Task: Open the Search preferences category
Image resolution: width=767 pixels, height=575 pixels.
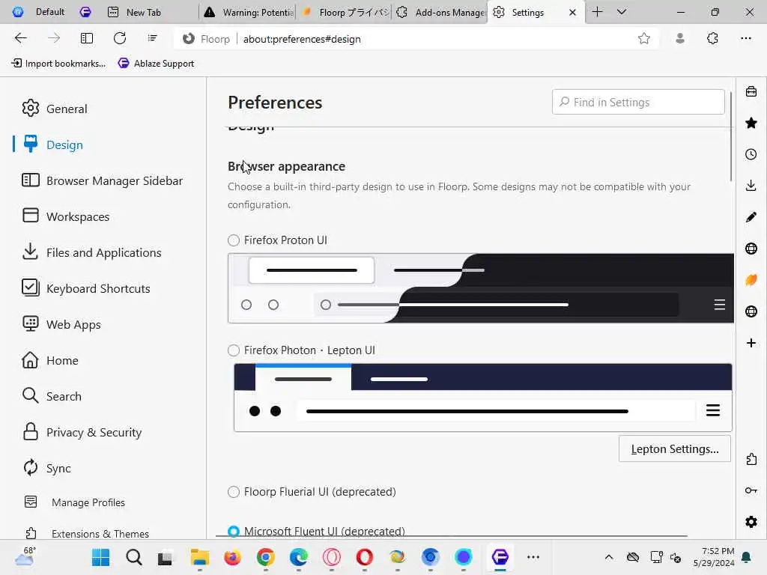Action: click(x=52, y=396)
